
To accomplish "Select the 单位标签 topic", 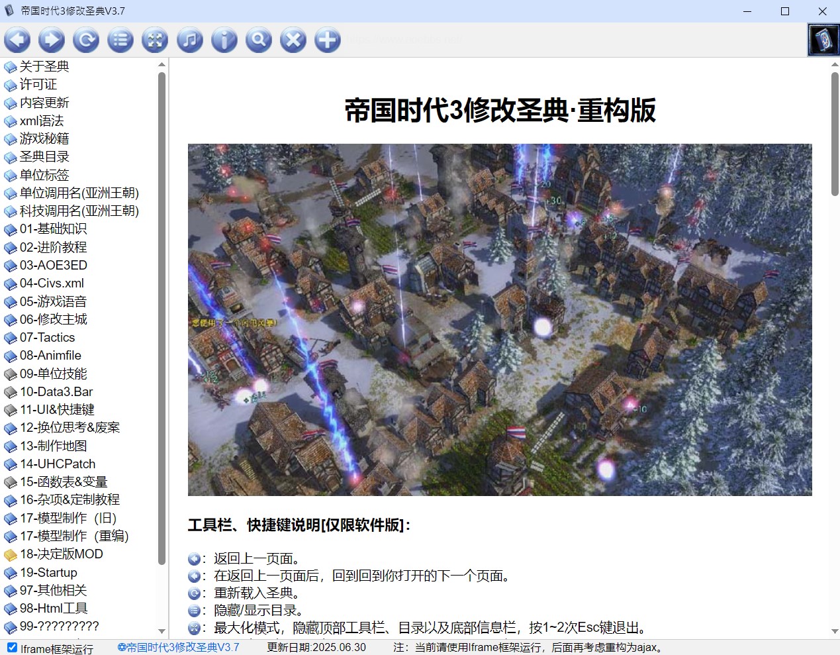I will [44, 175].
